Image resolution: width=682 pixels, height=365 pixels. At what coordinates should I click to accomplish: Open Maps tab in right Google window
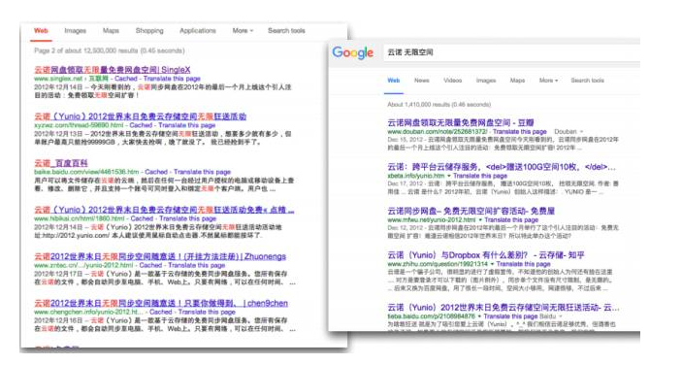[517, 80]
